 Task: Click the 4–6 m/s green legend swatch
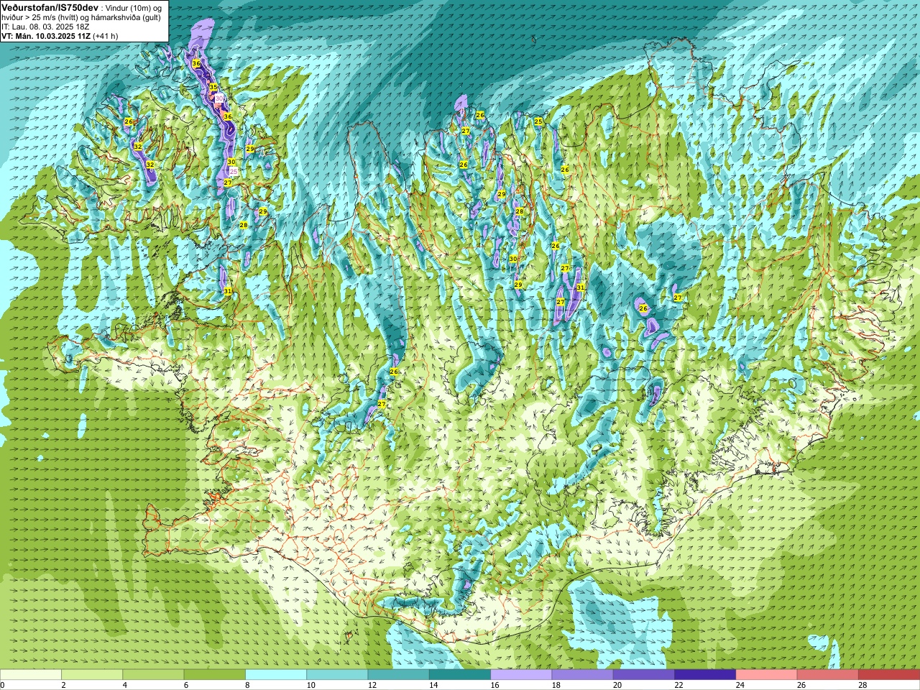(x=153, y=674)
